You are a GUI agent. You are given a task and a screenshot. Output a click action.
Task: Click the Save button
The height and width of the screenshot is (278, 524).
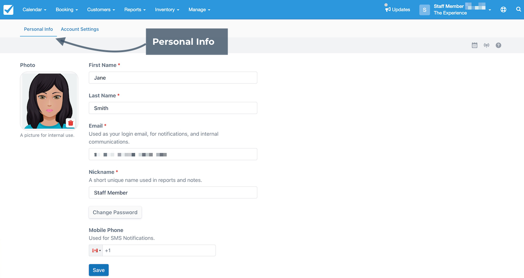[x=99, y=270]
